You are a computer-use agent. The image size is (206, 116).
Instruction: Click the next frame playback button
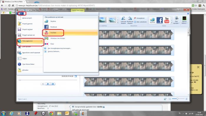[x=53, y=84]
